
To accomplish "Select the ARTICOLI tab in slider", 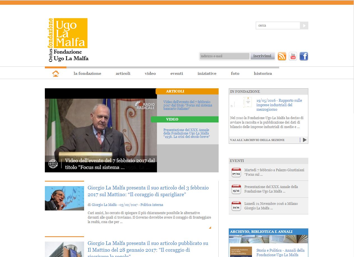I will [187, 91].
